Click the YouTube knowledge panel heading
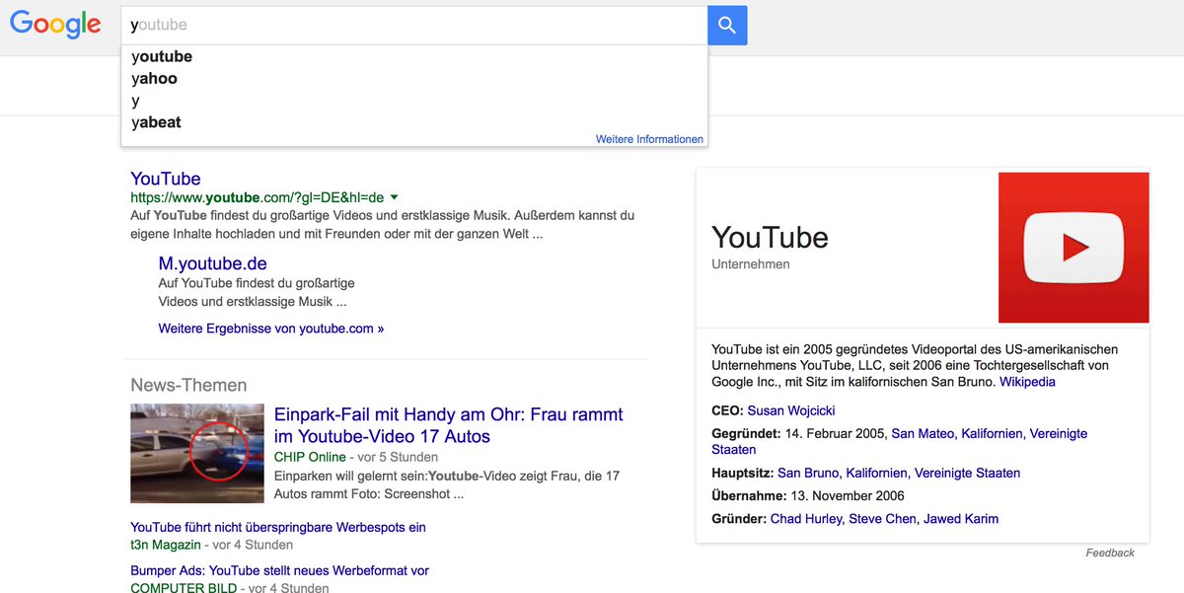 [x=770, y=237]
